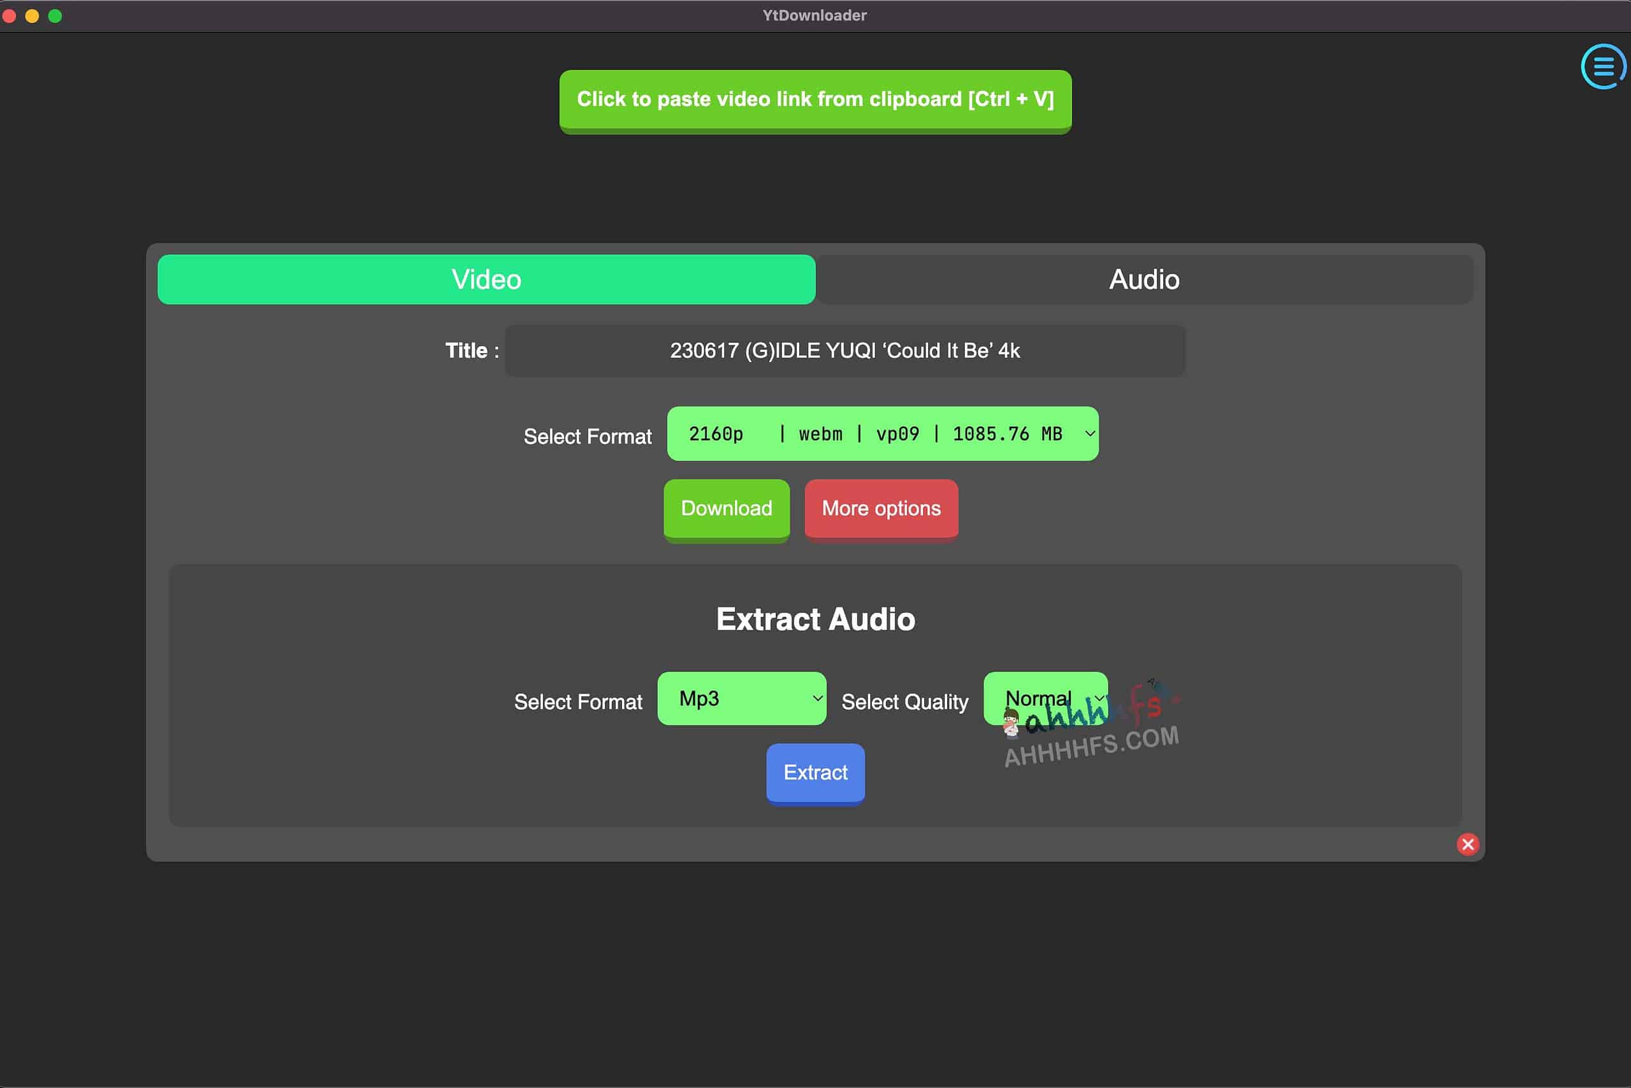Click the blue Extract button

pos(815,772)
